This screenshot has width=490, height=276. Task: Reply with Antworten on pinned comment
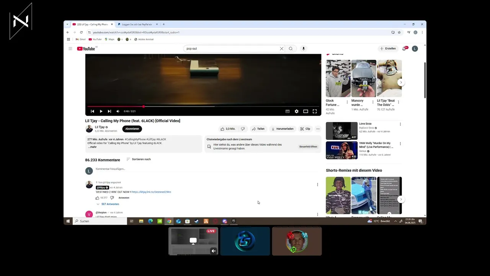(x=124, y=198)
